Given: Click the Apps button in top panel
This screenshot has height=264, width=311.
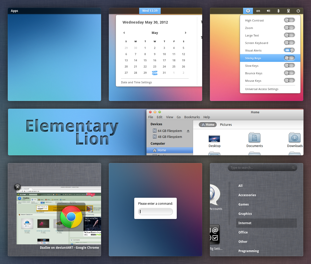Looking at the screenshot, I should (x=15, y=11).
